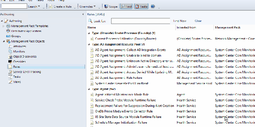
Task: Select 'AD Agent Assignment: Admin's user role' rule
Action: coord(134,67)
